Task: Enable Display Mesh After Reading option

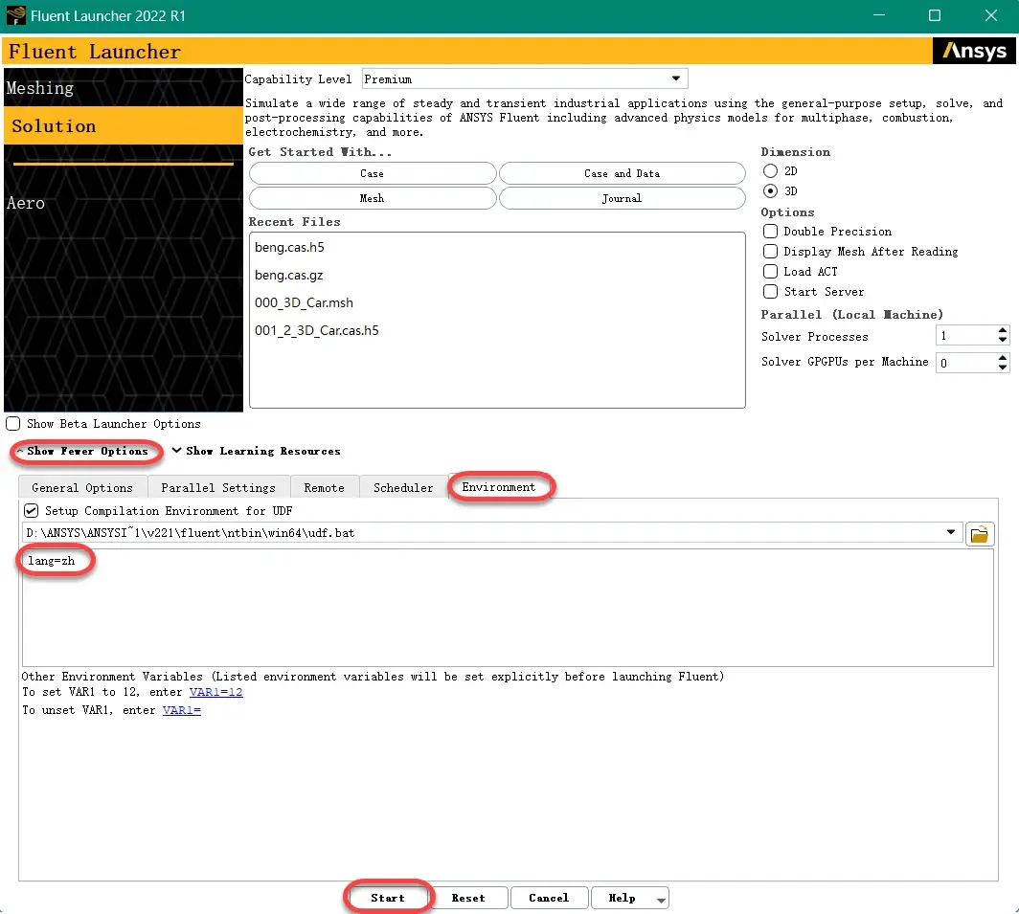Action: 770,252
